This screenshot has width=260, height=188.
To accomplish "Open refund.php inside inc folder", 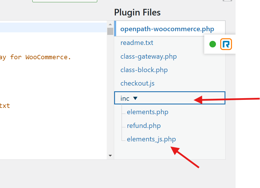I will click(144, 126).
